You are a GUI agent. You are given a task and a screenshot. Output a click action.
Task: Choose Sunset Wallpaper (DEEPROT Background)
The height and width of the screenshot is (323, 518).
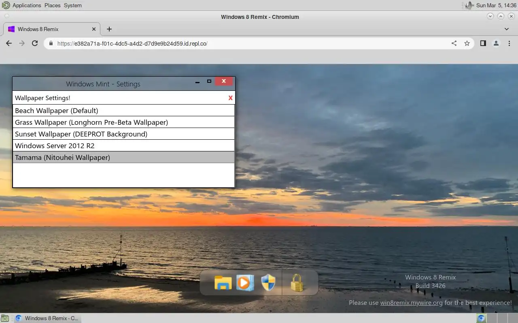(x=124, y=134)
